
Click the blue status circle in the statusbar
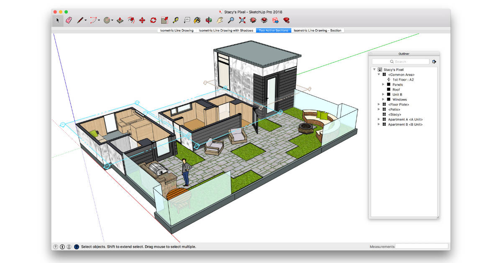[x=76, y=246]
